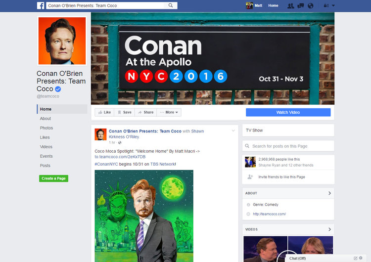The height and width of the screenshot is (262, 371).
Task: Click Matt's profile picture in top bar
Action: (x=249, y=5)
